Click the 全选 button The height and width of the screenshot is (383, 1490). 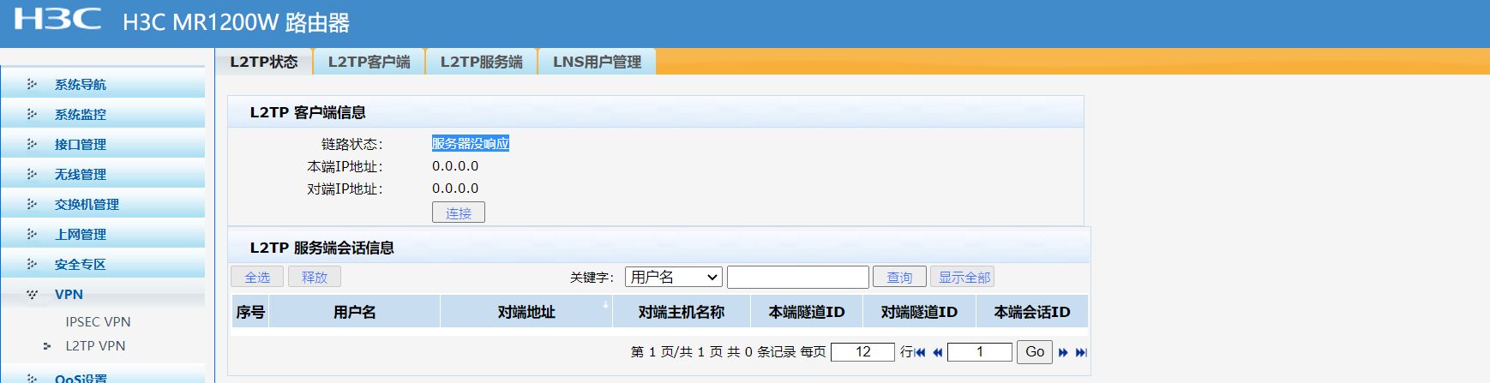pos(257,277)
